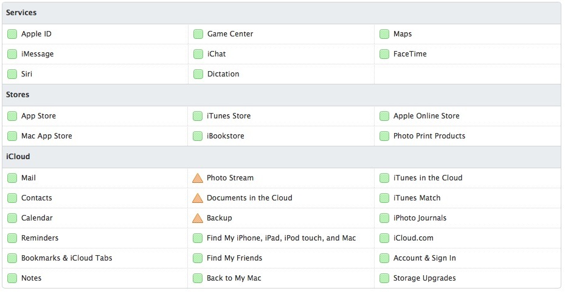Screen dimensions: 565x294
Task: Select the Apple ID service label
Action: (x=36, y=34)
